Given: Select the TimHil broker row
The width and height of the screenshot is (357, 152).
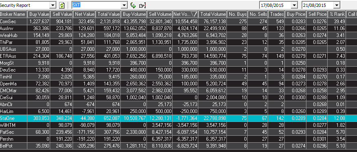Looking at the screenshot, I should coord(179,77).
